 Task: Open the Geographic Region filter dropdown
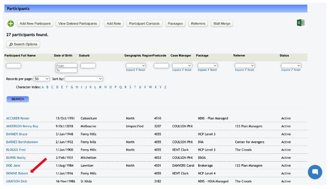coord(135,65)
